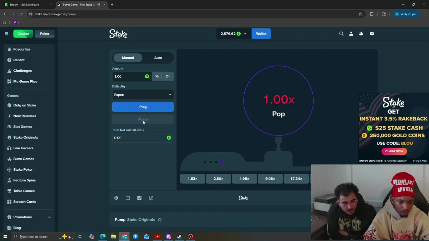The width and height of the screenshot is (429, 241).
Task: Reload the page
Action: (21, 14)
